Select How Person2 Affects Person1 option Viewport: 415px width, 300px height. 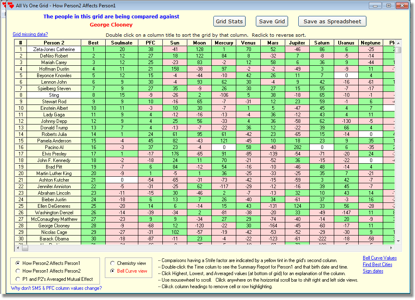coord(18,263)
